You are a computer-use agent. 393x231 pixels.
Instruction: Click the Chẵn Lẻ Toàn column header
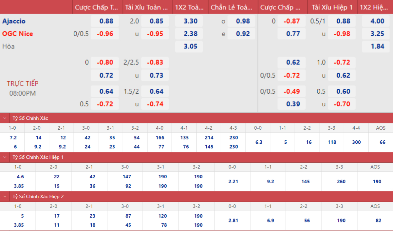(232, 7)
